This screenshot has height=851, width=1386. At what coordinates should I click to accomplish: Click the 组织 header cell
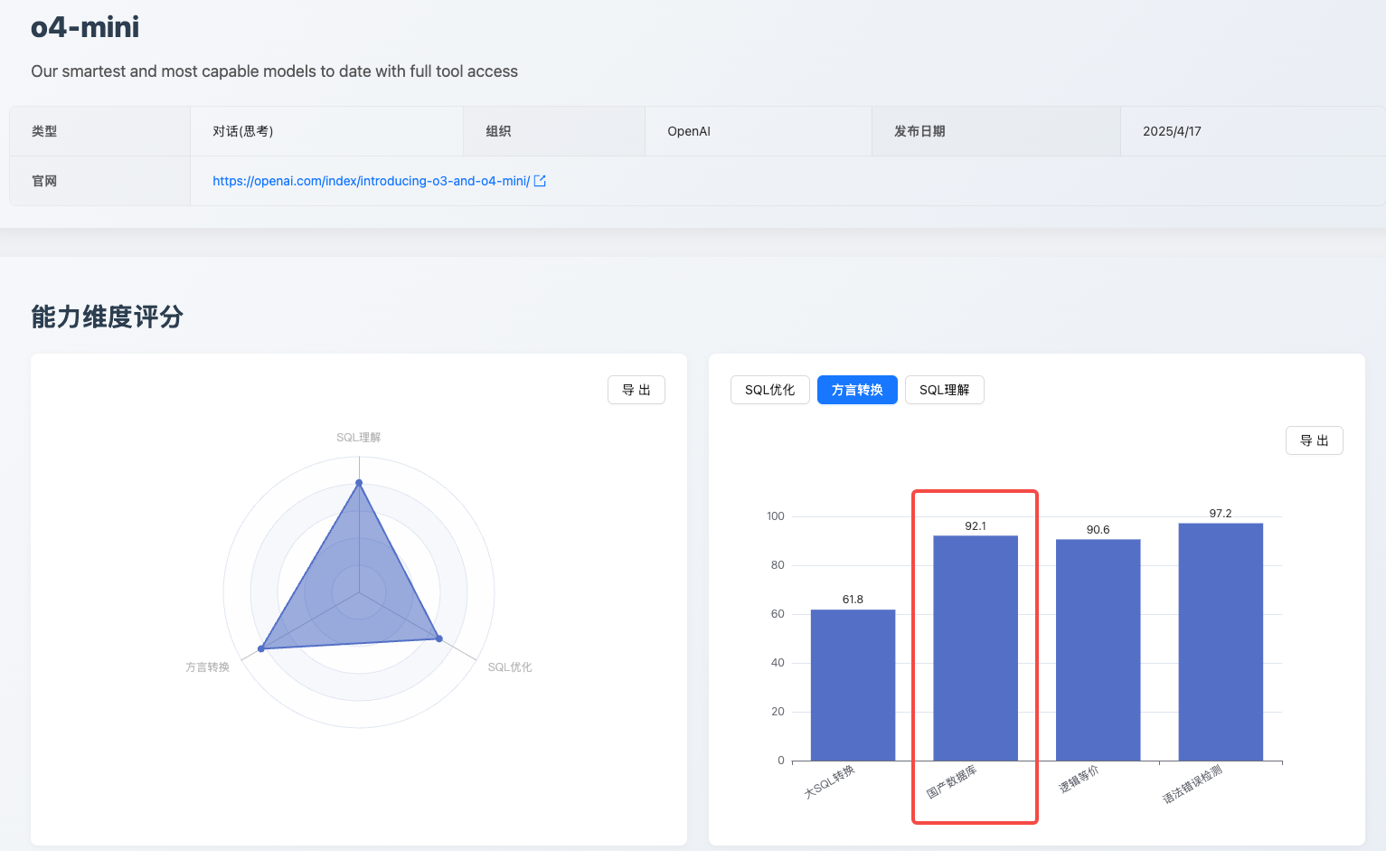point(554,131)
